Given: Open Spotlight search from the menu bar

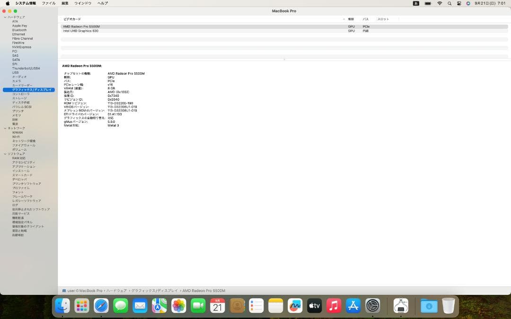Looking at the screenshot, I should pyautogui.click(x=450, y=3).
